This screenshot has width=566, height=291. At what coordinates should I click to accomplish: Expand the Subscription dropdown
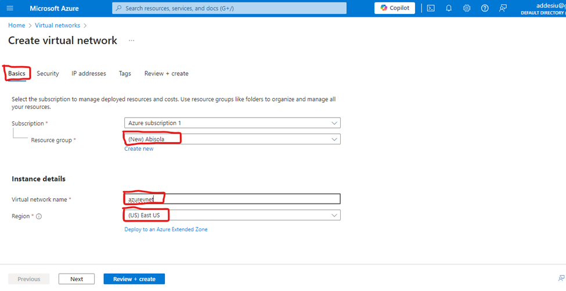tap(232, 123)
